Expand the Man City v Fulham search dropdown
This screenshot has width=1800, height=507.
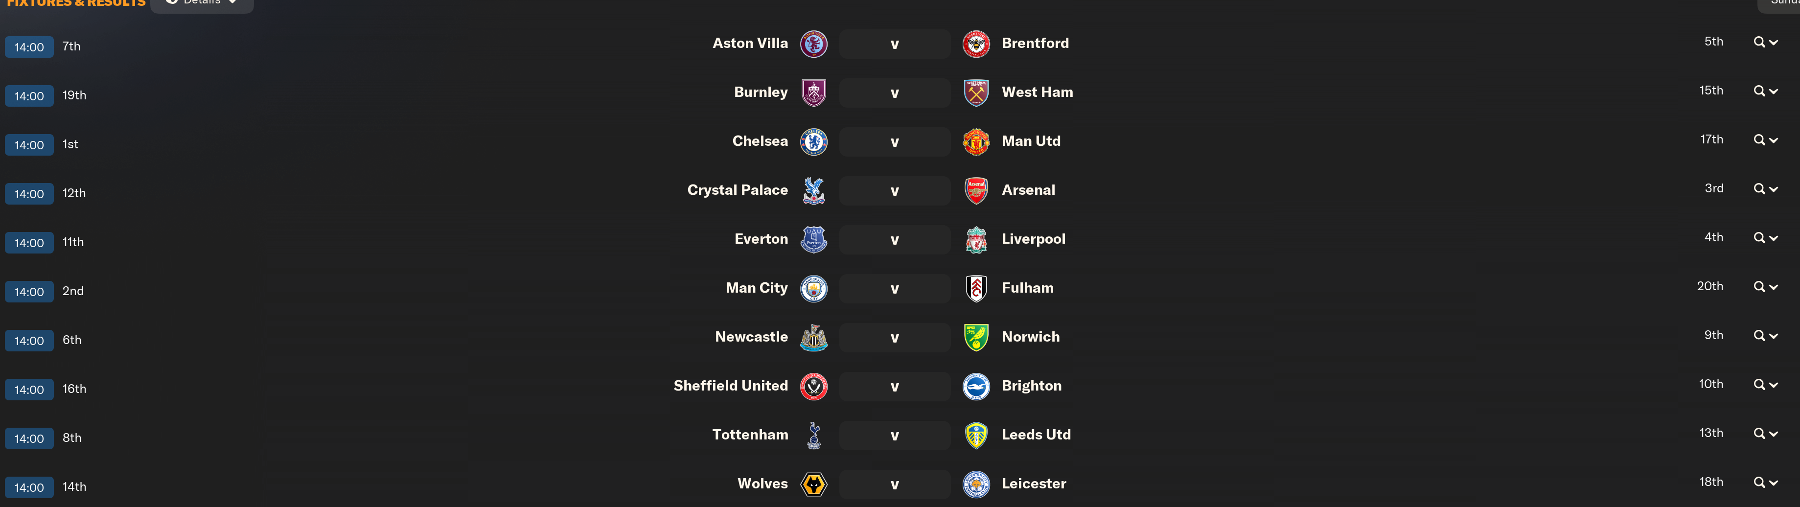[1765, 287]
